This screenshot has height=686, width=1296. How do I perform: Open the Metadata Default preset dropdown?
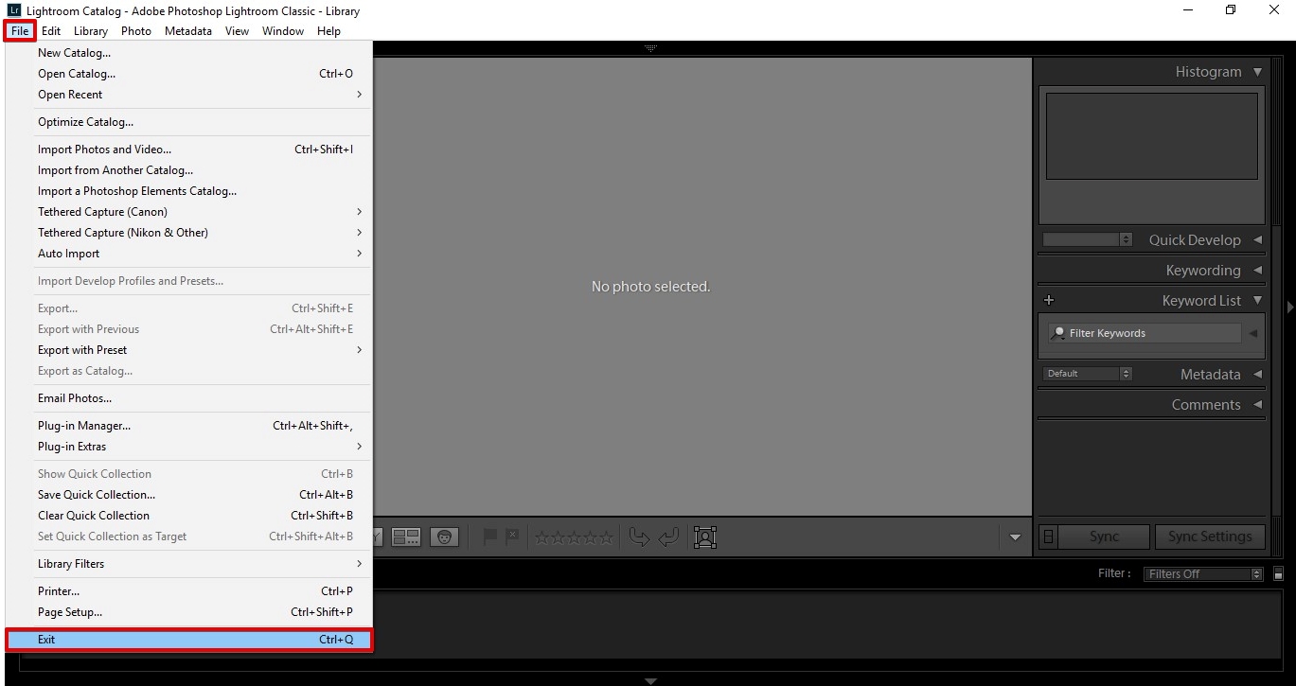pos(1088,374)
